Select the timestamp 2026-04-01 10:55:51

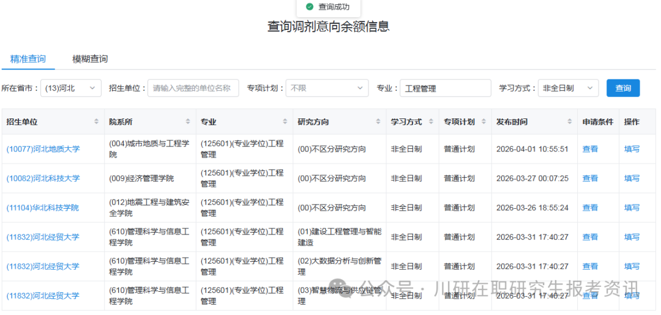pyautogui.click(x=532, y=149)
